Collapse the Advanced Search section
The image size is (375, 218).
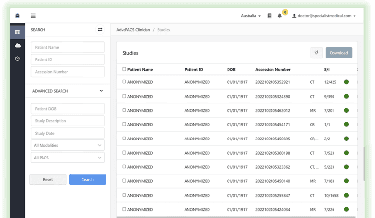[101, 91]
